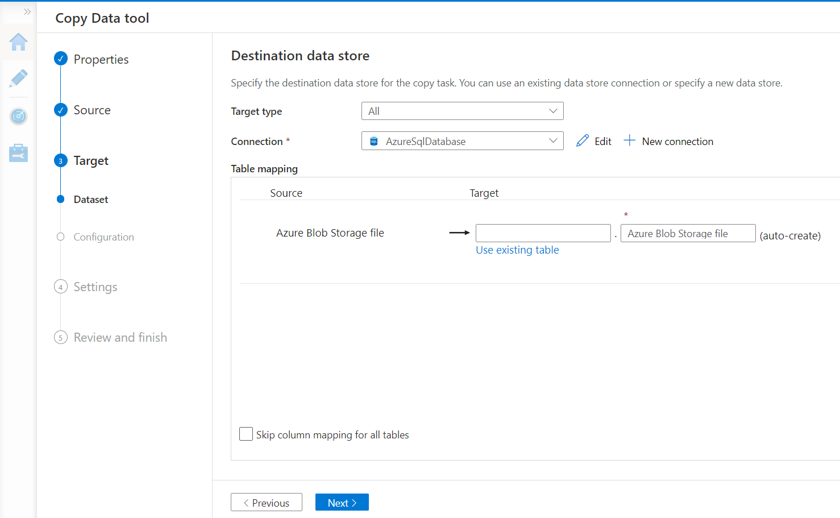This screenshot has width=840, height=518.
Task: Expand the left sidebar with double chevron
Action: click(27, 12)
